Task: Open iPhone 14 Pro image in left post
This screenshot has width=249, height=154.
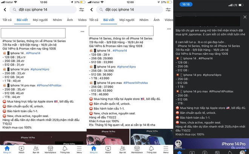Action: (43, 138)
